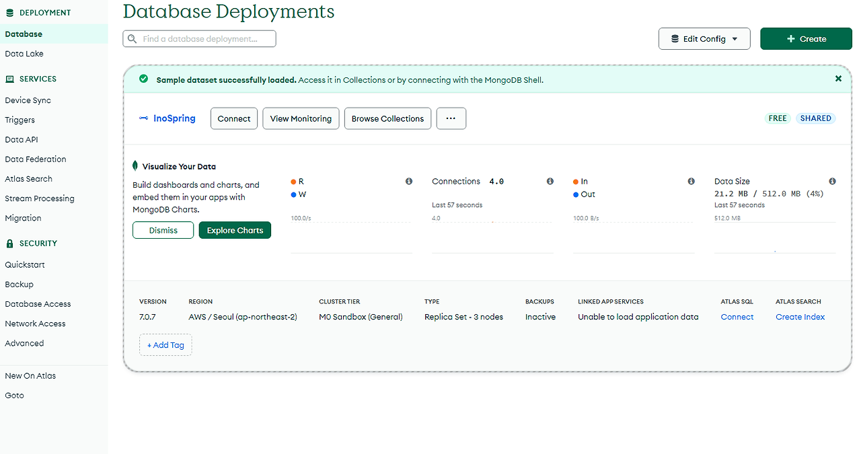Click 'Unable to load application data' text
The image size is (861, 454).
[x=638, y=317]
